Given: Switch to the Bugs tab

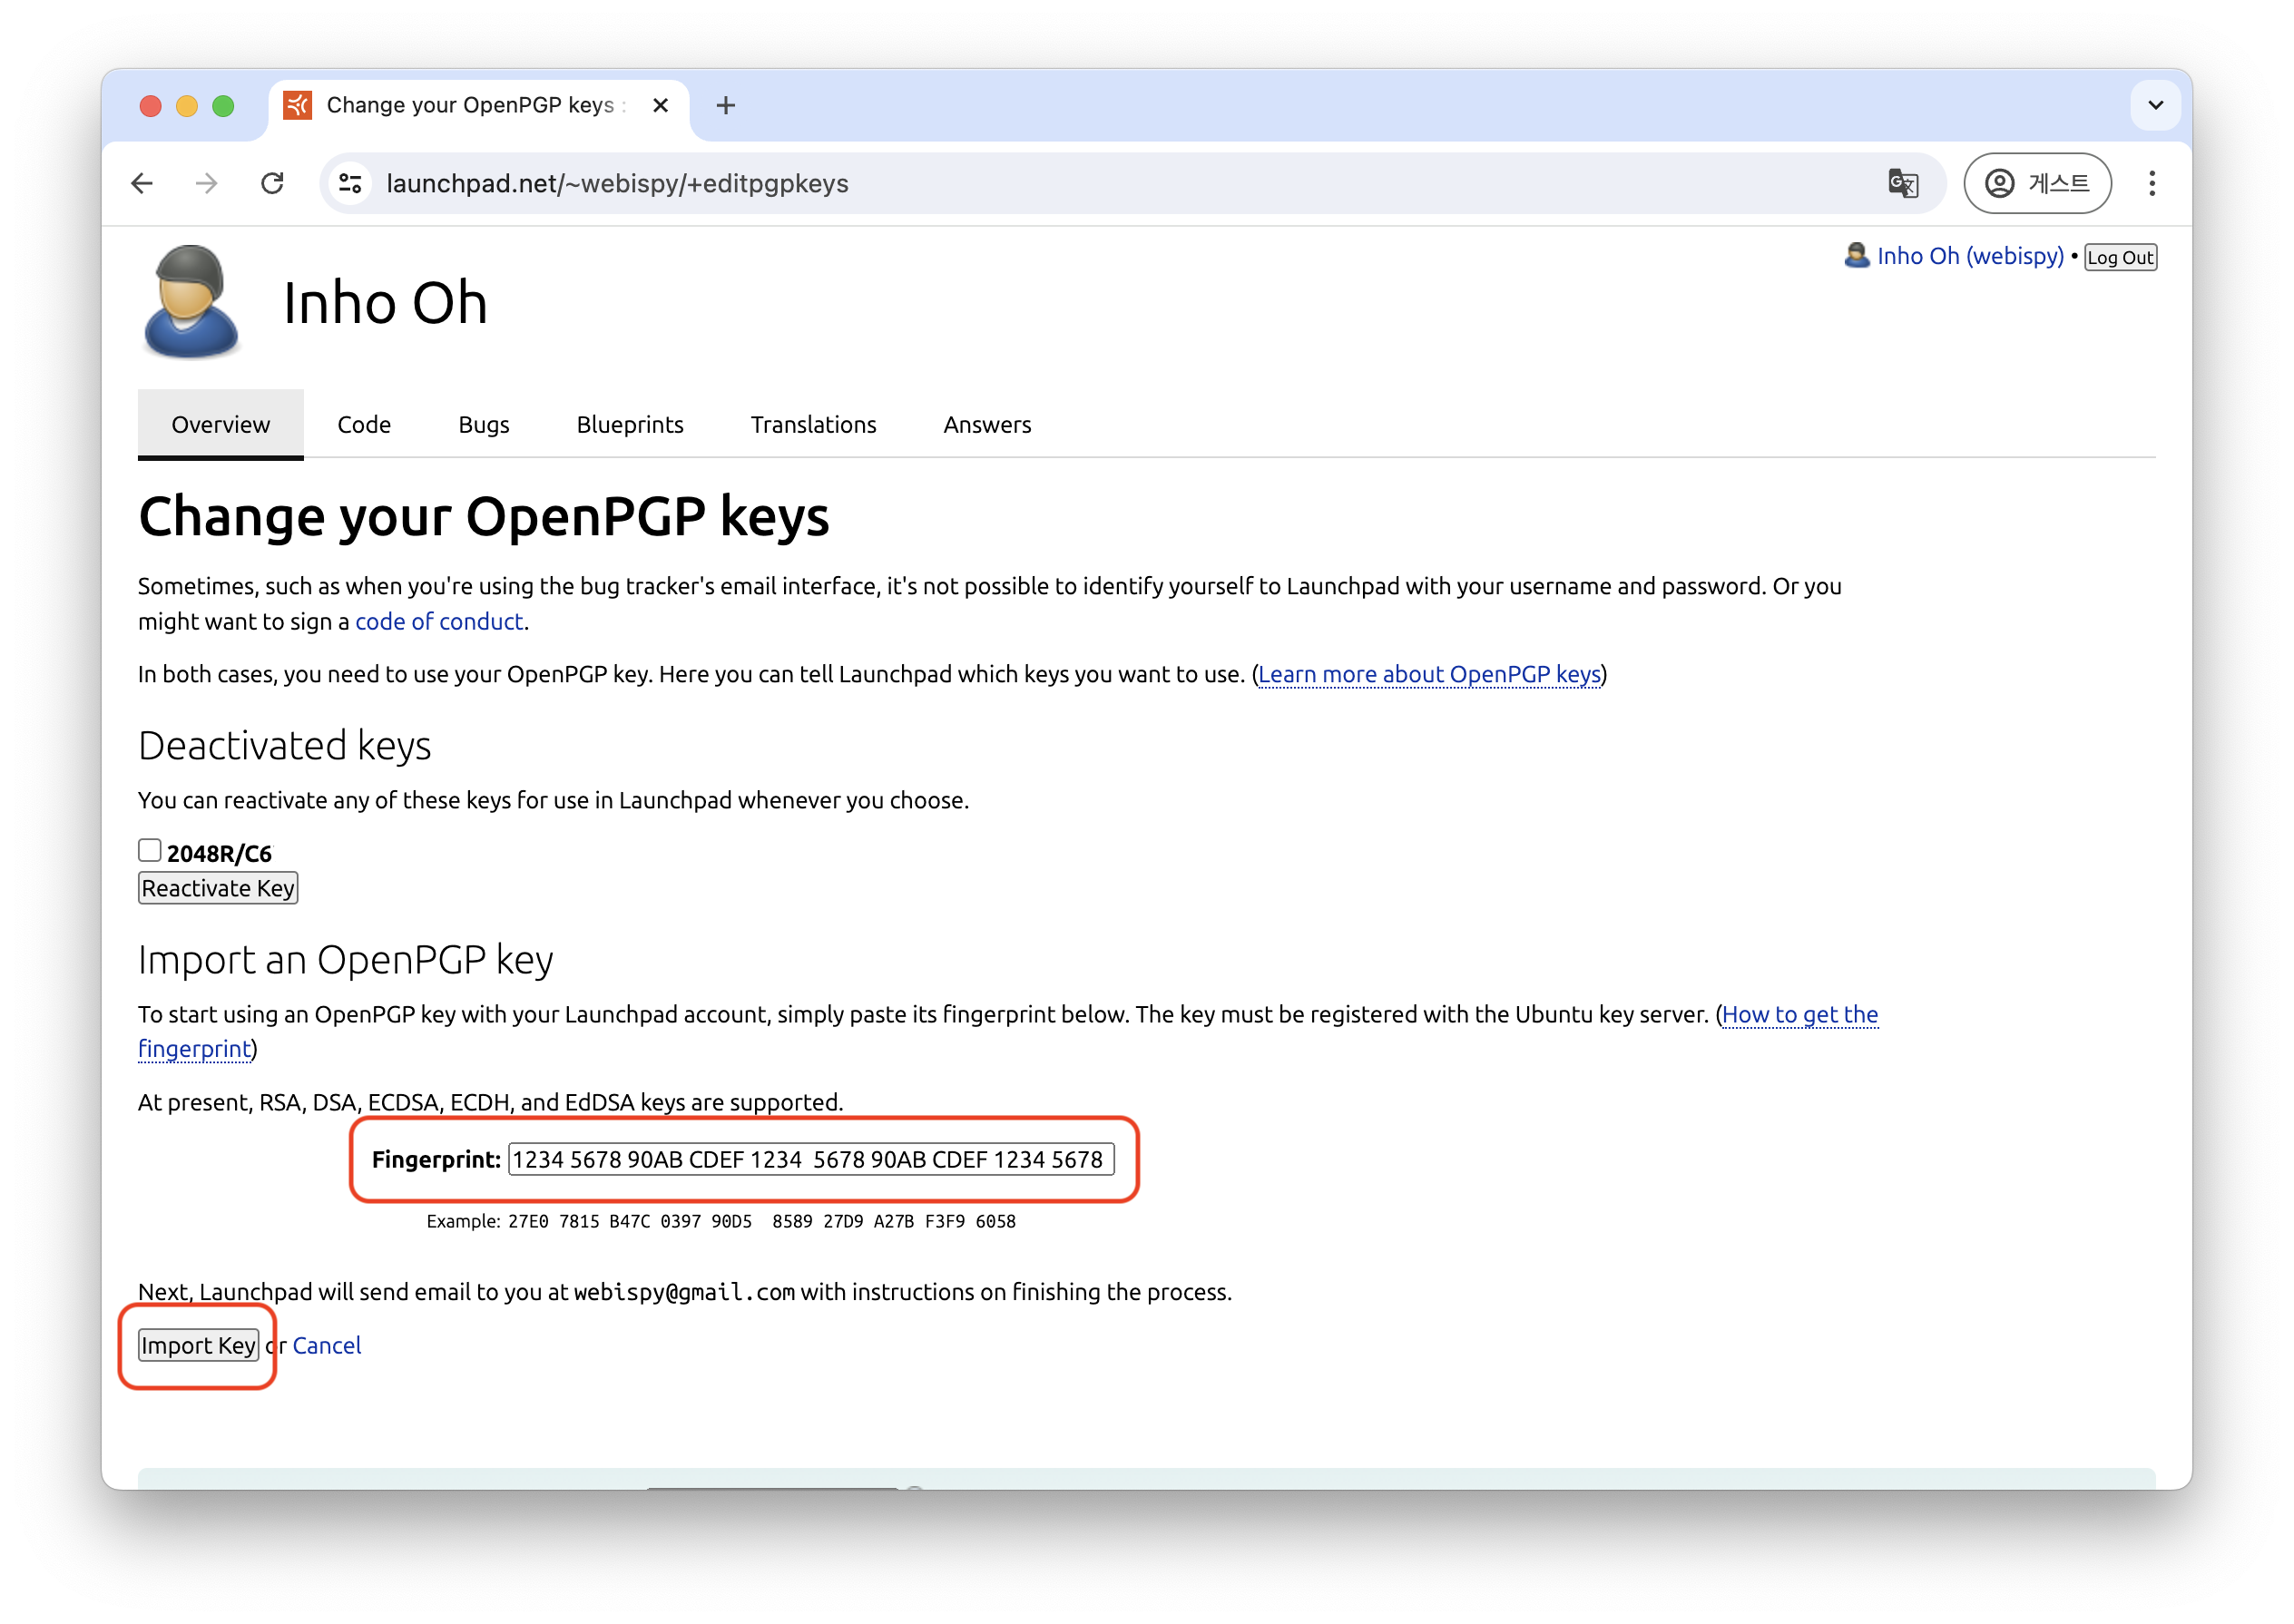Looking at the screenshot, I should tap(484, 425).
